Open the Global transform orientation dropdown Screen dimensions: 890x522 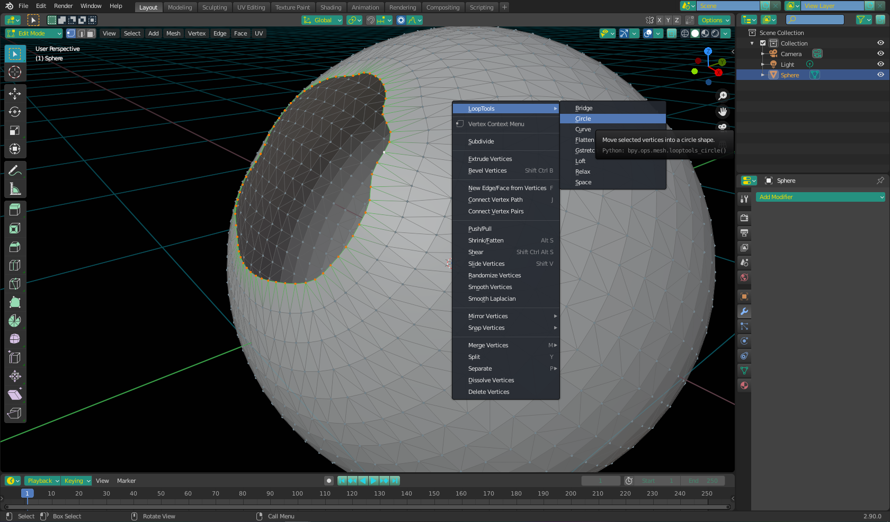click(322, 20)
